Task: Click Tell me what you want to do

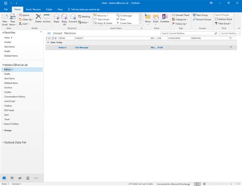Action: [x=84, y=9]
